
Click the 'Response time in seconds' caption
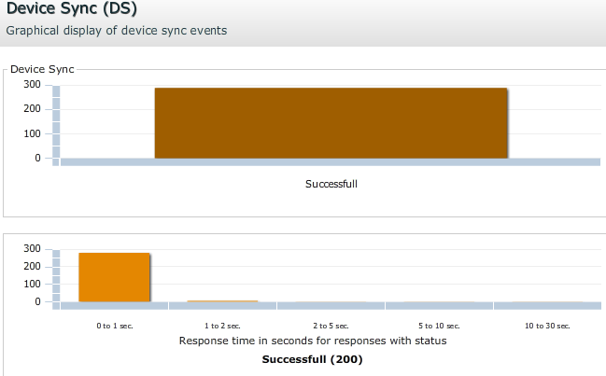pos(312,341)
